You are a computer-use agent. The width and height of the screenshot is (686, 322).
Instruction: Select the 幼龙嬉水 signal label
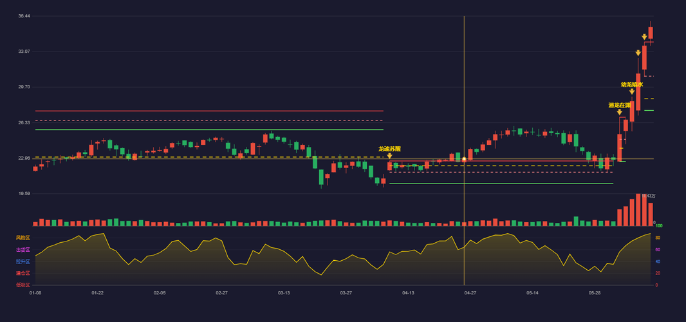pyautogui.click(x=632, y=84)
